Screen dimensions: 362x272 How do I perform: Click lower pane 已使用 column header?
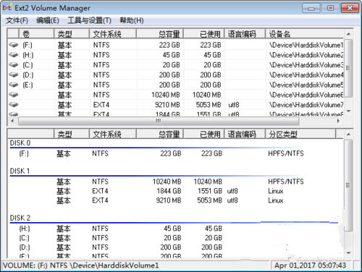[203, 134]
